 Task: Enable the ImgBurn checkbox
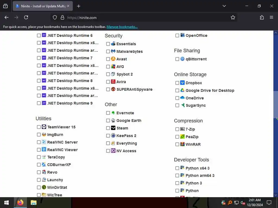pos(39,135)
